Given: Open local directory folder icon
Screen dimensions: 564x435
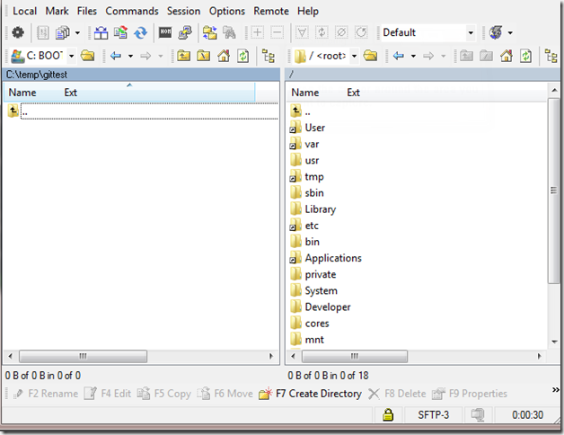Looking at the screenshot, I should pos(88,56).
